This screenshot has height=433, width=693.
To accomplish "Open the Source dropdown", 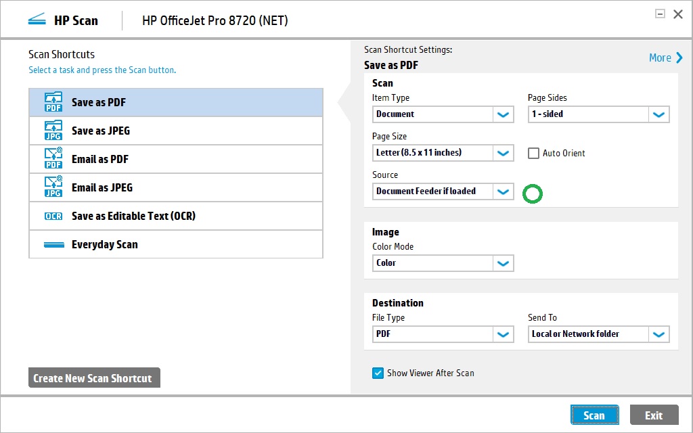I will tap(443, 191).
